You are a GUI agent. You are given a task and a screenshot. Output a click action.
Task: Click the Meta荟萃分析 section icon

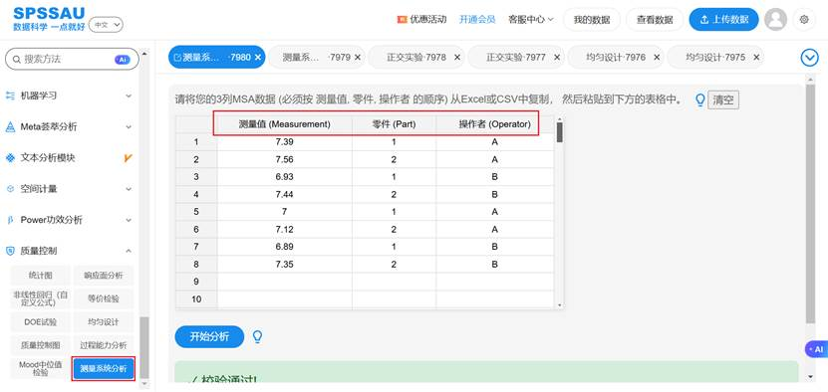coord(10,126)
